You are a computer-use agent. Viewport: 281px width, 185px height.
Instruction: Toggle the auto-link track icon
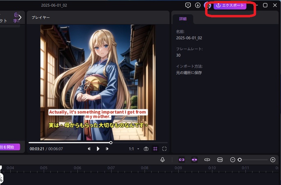182,160
